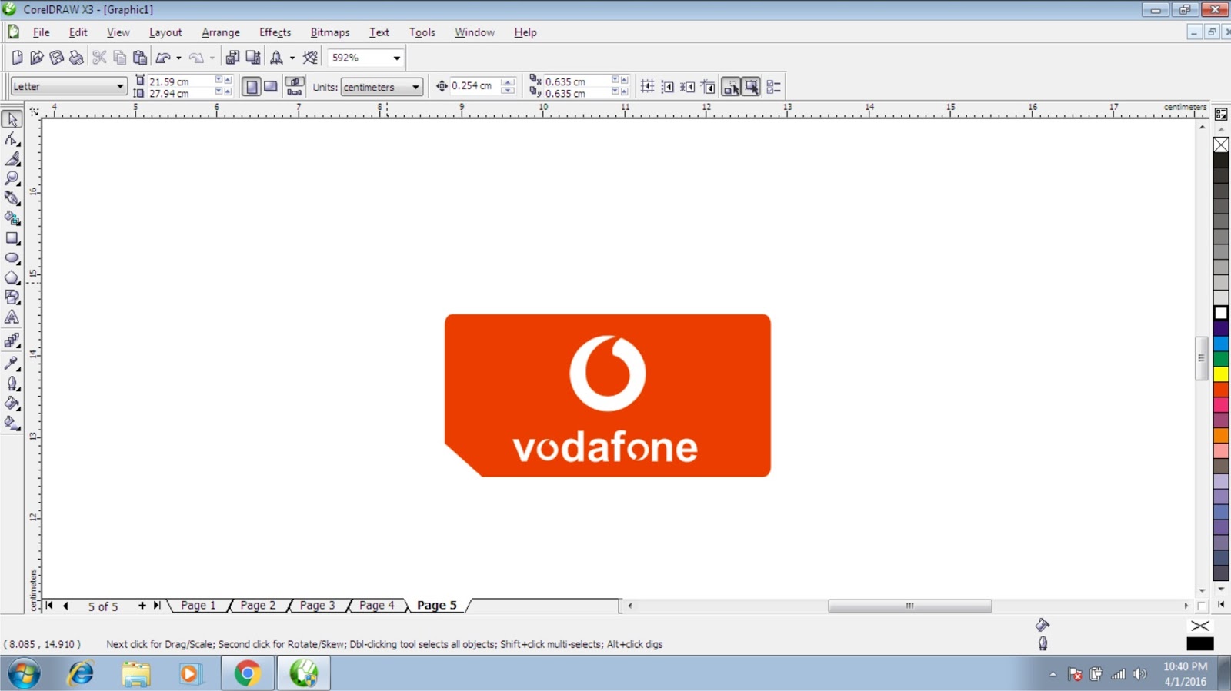The image size is (1231, 691).
Task: Select the Outline pen tool
Action: tap(12, 383)
